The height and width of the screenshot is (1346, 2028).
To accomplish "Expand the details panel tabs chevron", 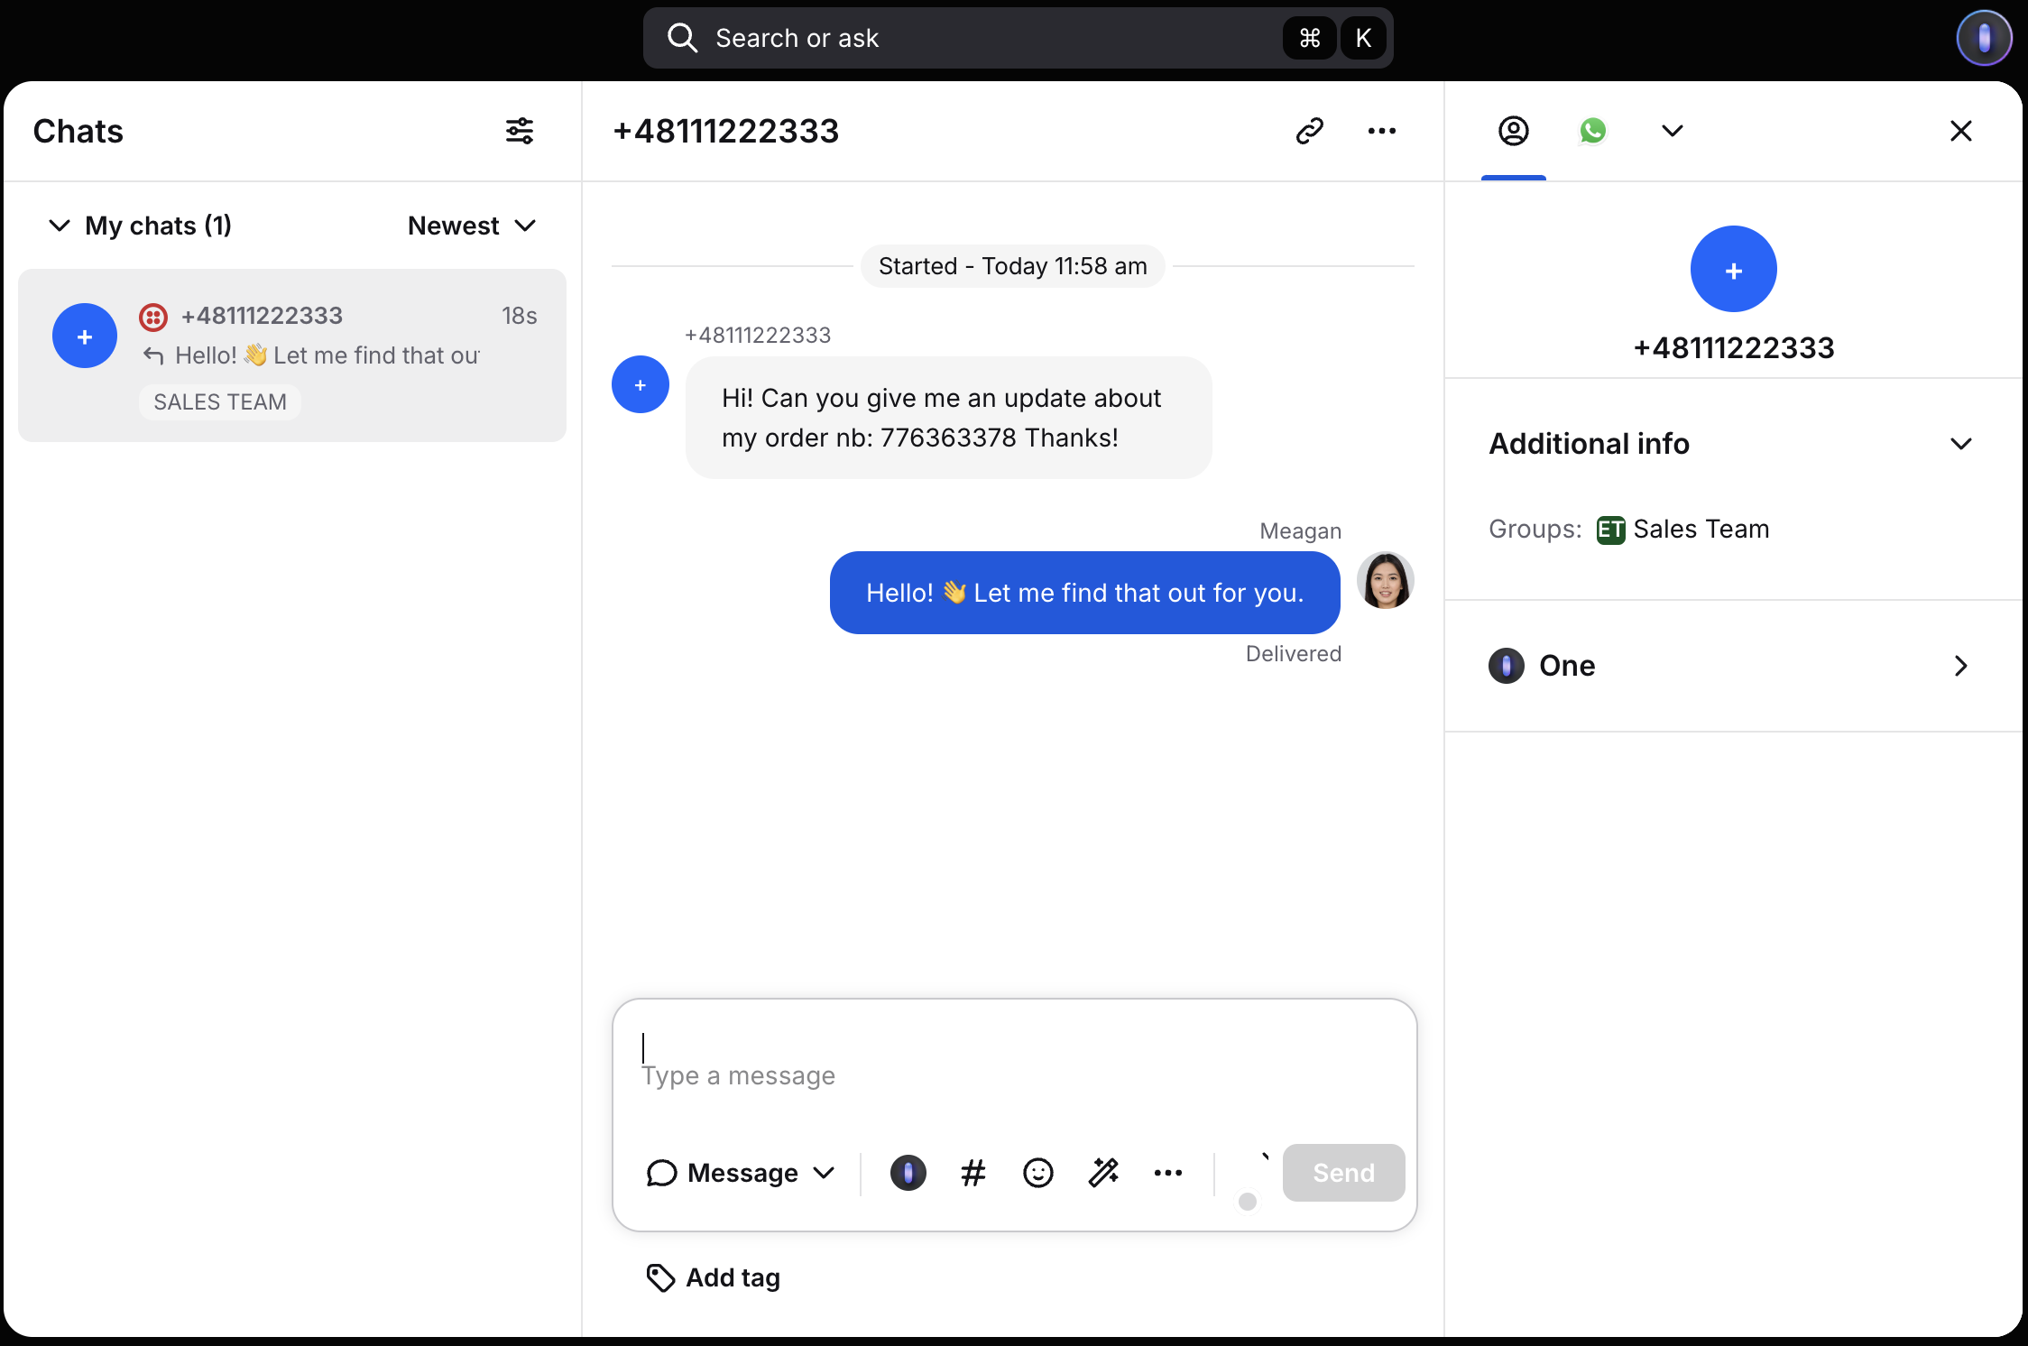I will (1672, 131).
